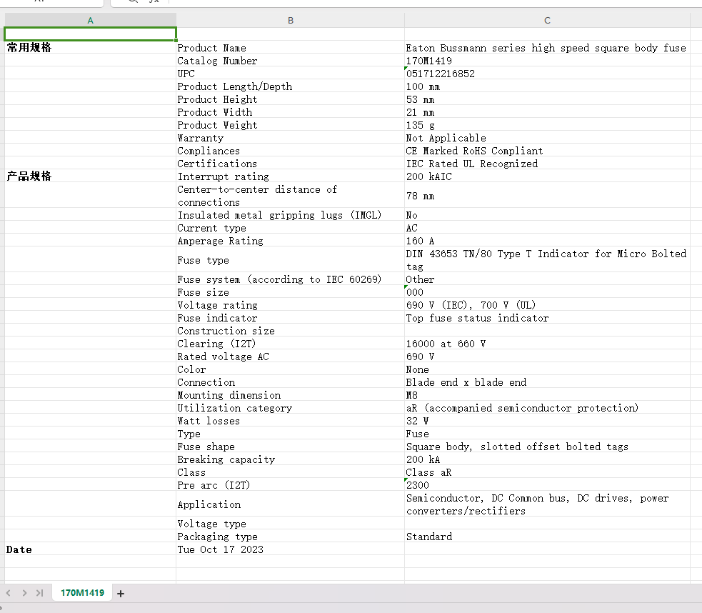Select the 'Fuse size' cell
Viewport: 702px width, 613px height.
coord(290,292)
